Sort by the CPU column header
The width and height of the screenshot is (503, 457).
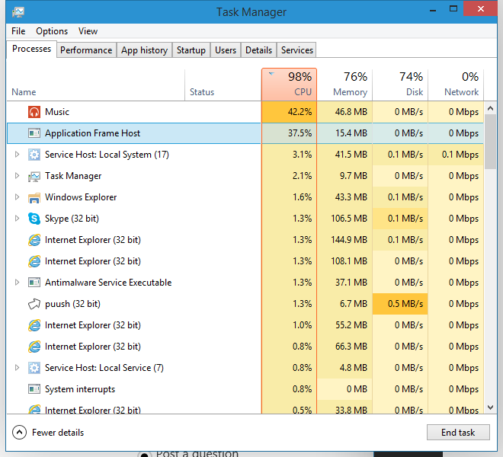click(290, 85)
